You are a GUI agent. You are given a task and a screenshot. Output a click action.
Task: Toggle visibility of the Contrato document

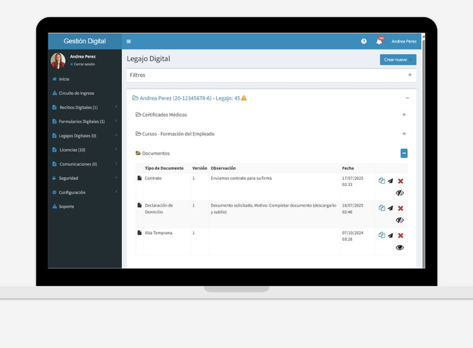click(x=400, y=193)
